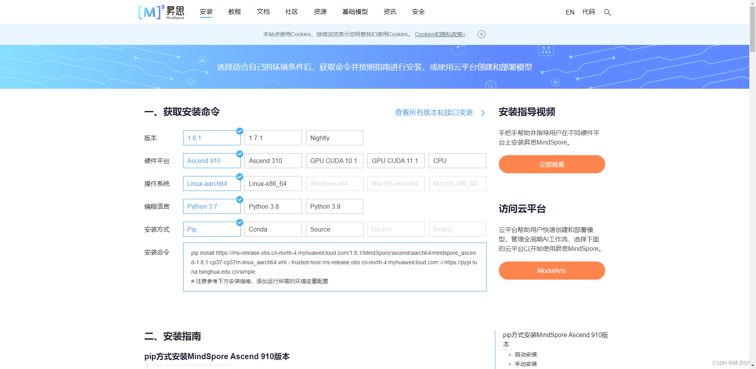The image size is (756, 369).
Task: Open the 资源 menu item
Action: (320, 12)
